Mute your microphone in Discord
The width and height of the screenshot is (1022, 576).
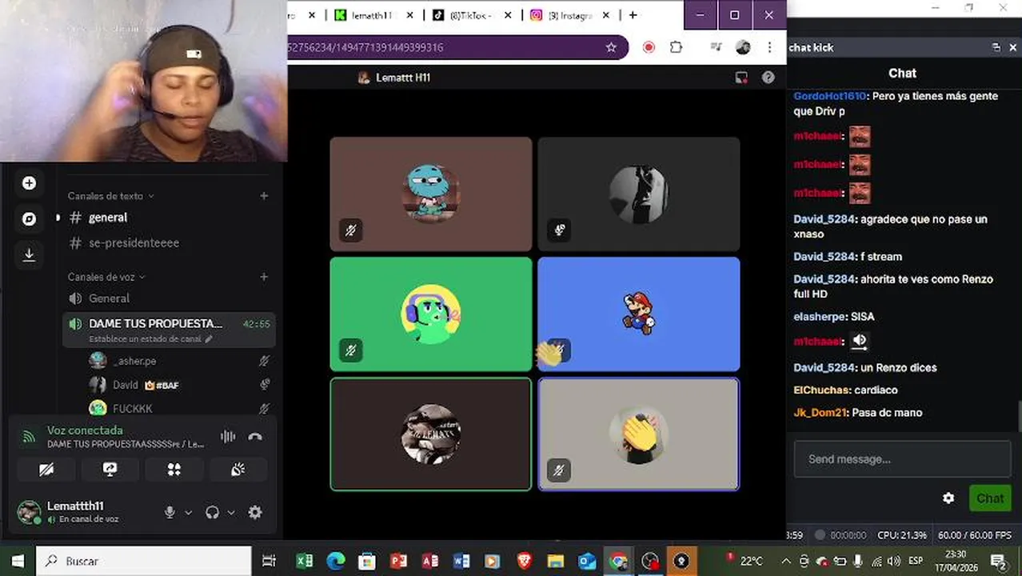point(170,513)
